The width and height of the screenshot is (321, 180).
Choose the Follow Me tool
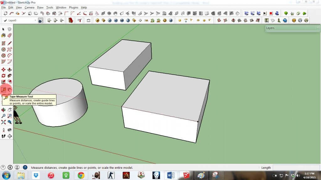pos(9,76)
